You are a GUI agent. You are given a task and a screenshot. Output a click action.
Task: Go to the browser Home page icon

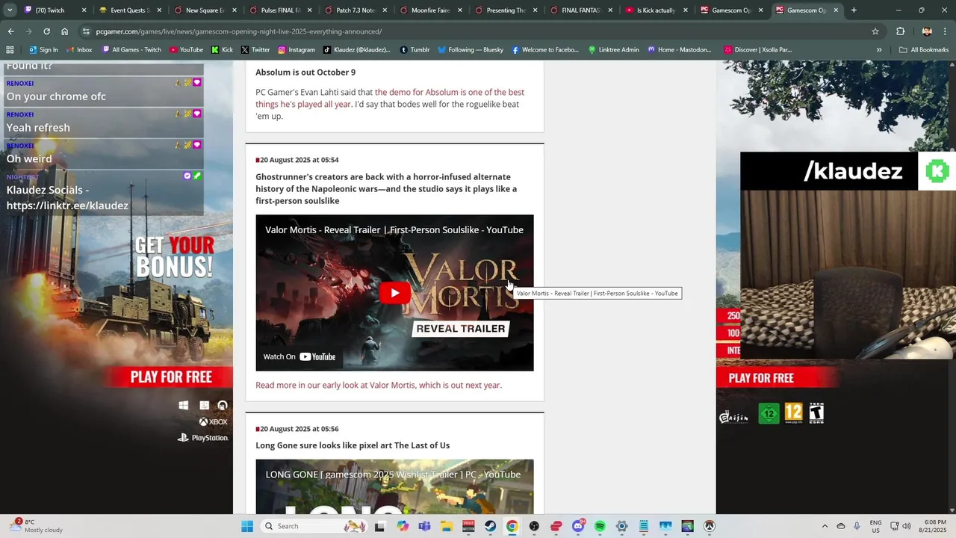[64, 31]
